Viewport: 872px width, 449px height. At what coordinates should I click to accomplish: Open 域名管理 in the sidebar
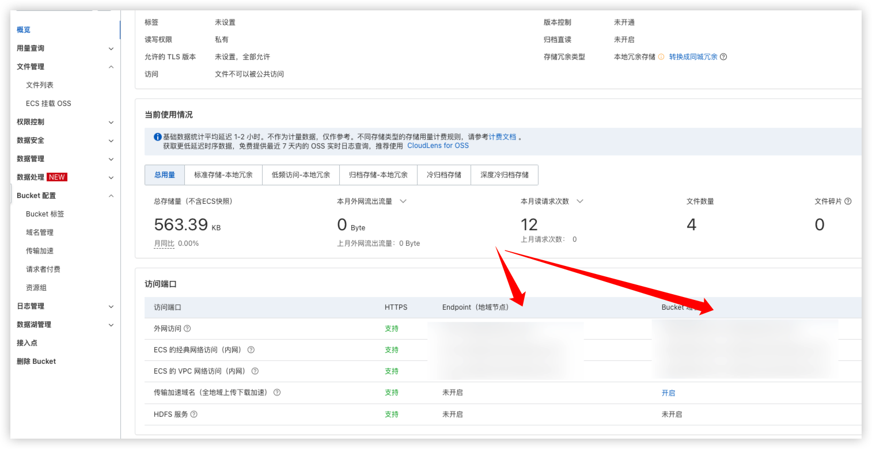pos(40,233)
